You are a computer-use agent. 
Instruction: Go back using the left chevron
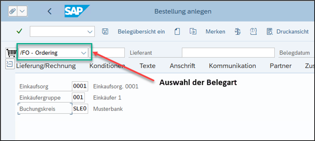49,11
